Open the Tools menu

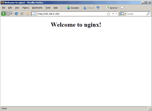pos(48,8)
